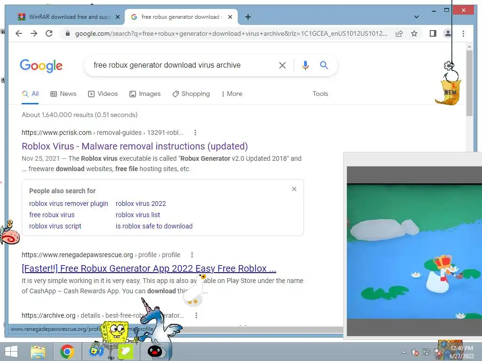Open options menu for the renegadepawsrescue.org result
The image size is (482, 361).
pos(192,255)
